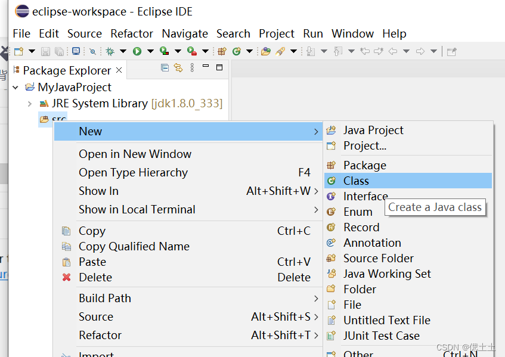Open a terminal with the monitor icon
Image resolution: width=505 pixels, height=357 pixels.
tap(76, 51)
